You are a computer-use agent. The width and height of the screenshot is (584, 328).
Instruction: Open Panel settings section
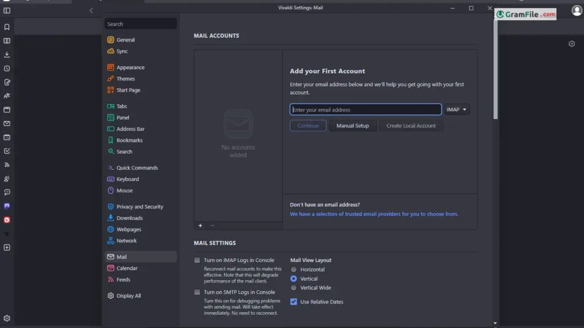140,117
